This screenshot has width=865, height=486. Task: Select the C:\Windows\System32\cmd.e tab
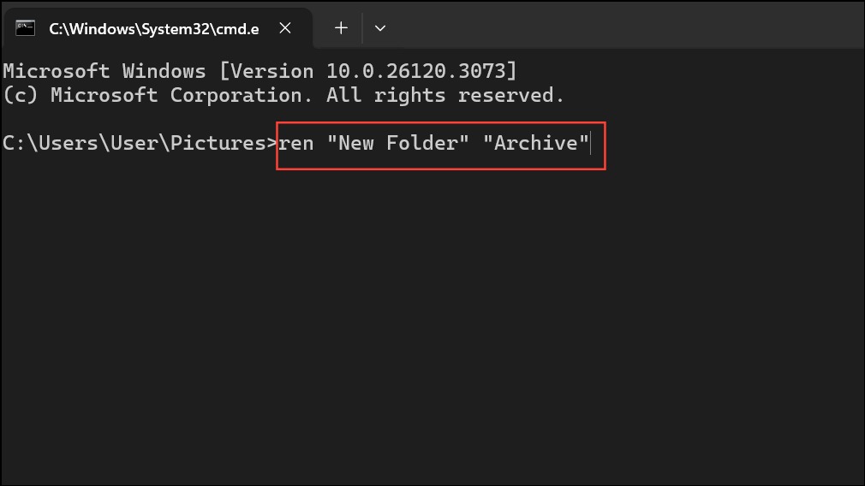coord(154,28)
